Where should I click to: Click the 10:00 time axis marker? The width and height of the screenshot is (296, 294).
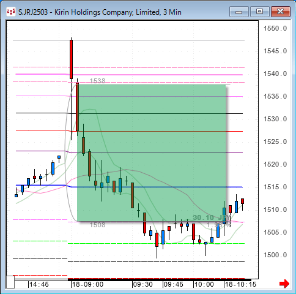coord(204,284)
